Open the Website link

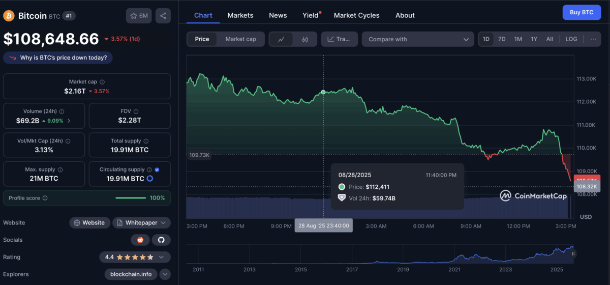[89, 222]
